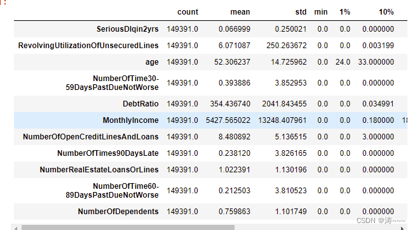The image size is (415, 230).
Task: Click the mean value 0.066999
Action: click(x=235, y=29)
